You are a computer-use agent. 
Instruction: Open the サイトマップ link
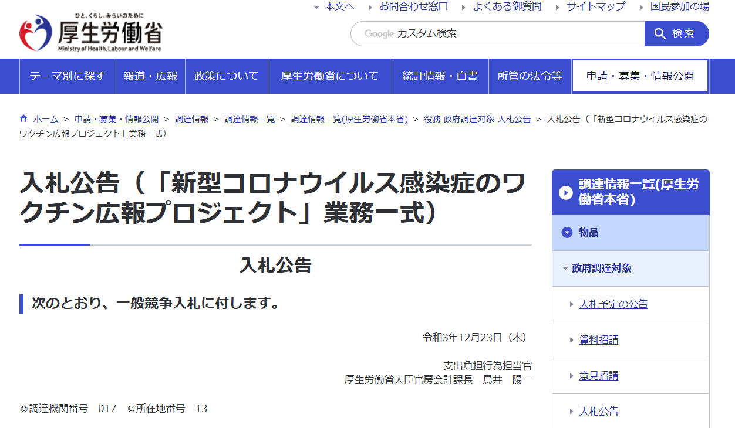pos(596,6)
